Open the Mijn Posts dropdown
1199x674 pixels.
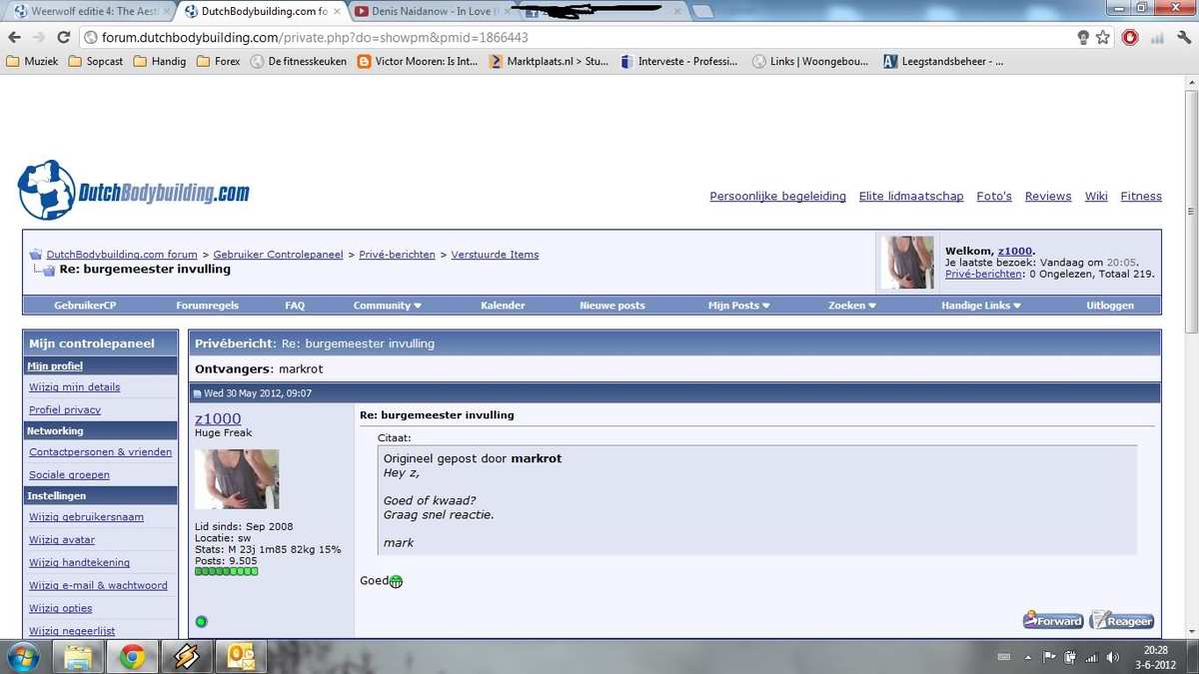click(738, 306)
